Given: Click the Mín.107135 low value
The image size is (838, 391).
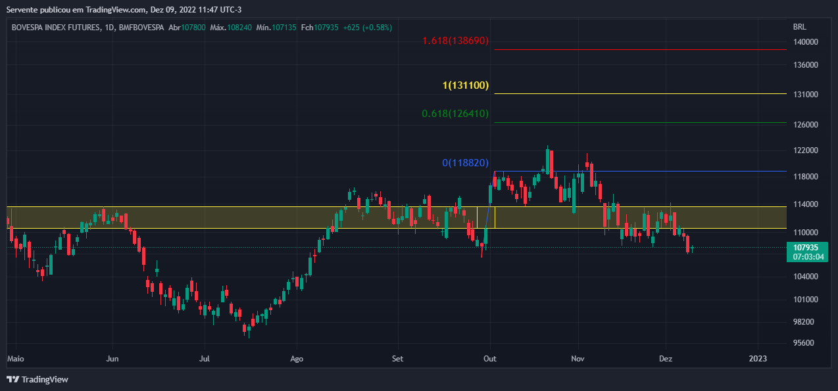Looking at the screenshot, I should pyautogui.click(x=276, y=28).
